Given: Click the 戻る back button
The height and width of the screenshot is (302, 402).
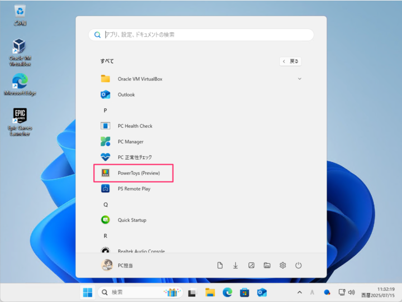Looking at the screenshot, I should click(x=290, y=61).
